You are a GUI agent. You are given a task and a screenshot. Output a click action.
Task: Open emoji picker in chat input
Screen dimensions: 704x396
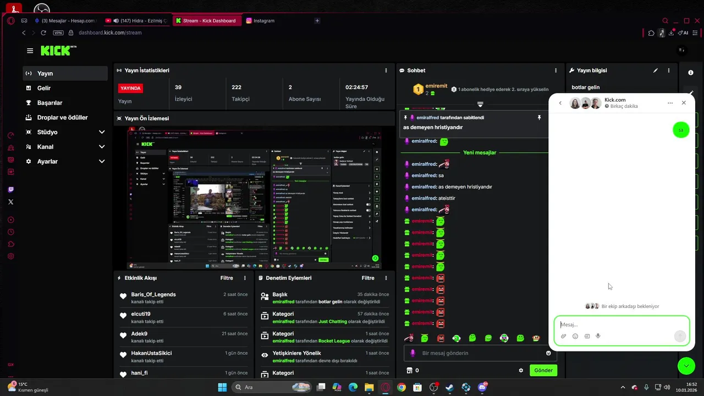pyautogui.click(x=548, y=353)
